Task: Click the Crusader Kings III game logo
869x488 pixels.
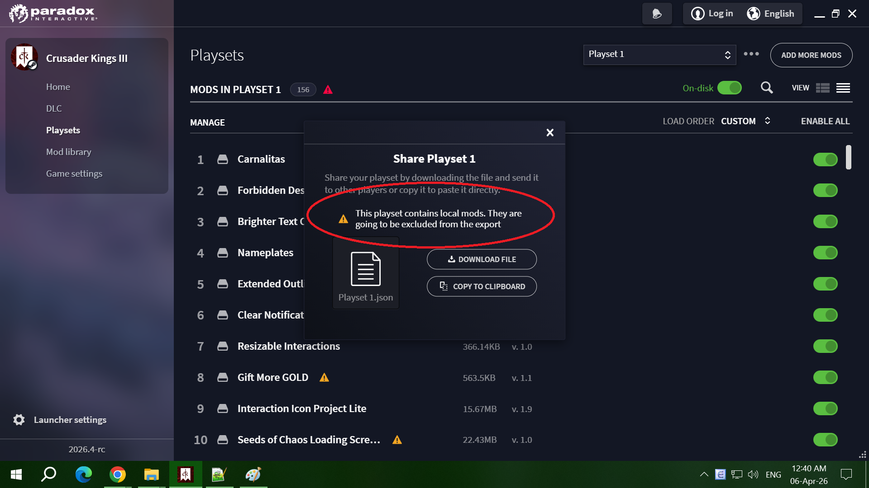Action: pyautogui.click(x=24, y=57)
